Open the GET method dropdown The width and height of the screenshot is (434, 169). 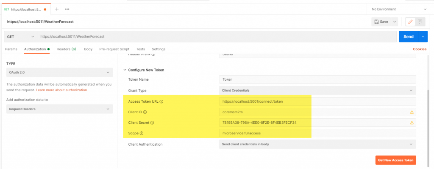[x=20, y=36]
